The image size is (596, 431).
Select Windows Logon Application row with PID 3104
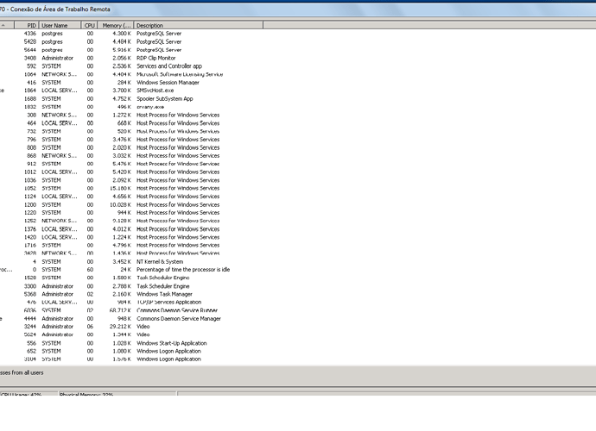pyautogui.click(x=131, y=359)
